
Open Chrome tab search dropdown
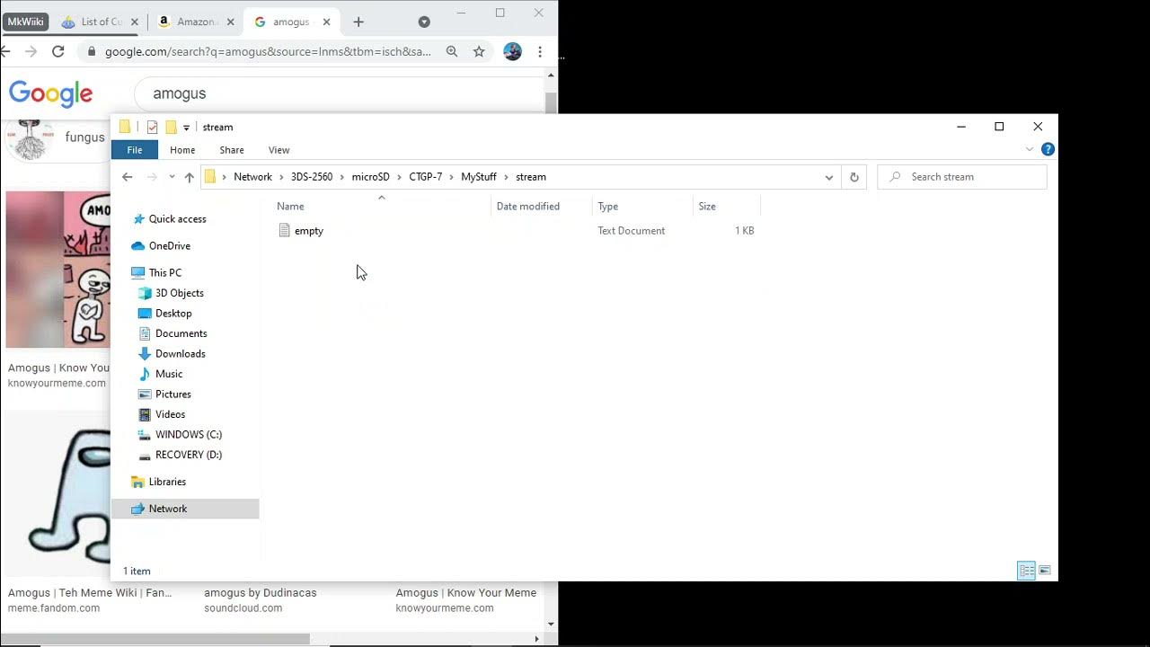[424, 22]
